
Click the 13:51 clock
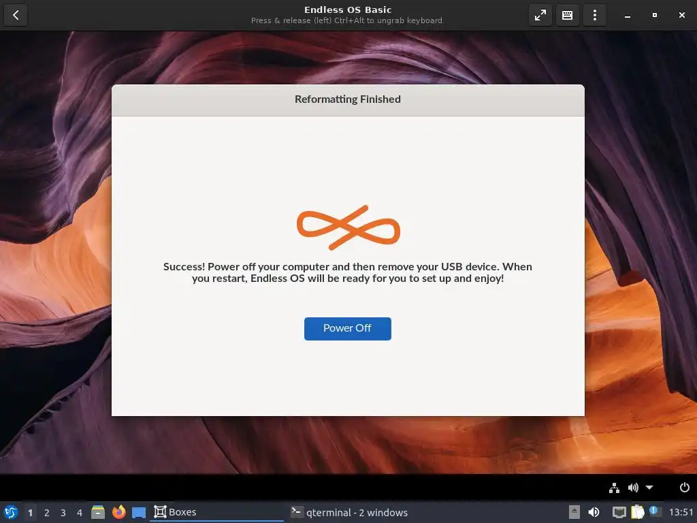pyautogui.click(x=681, y=512)
